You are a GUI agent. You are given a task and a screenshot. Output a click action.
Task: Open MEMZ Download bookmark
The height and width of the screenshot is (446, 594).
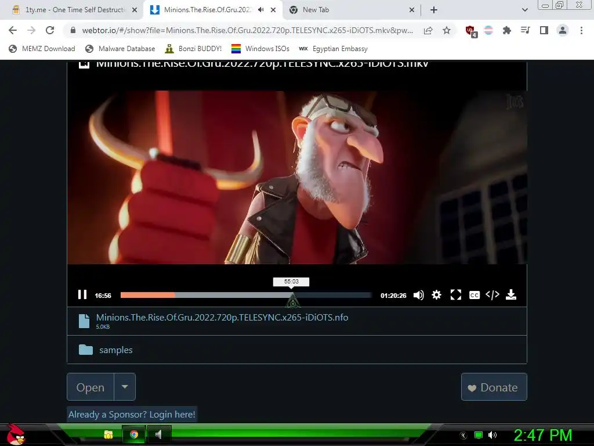(42, 49)
